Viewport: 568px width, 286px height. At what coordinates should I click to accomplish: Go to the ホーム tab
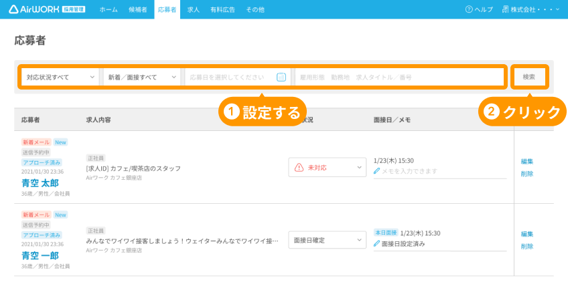click(109, 10)
